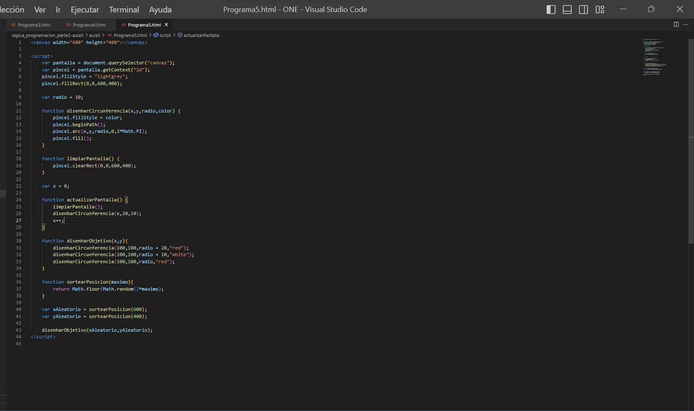Image resolution: width=694 pixels, height=411 pixels.
Task: Restore down the Visual Studio Code window
Action: (x=651, y=9)
